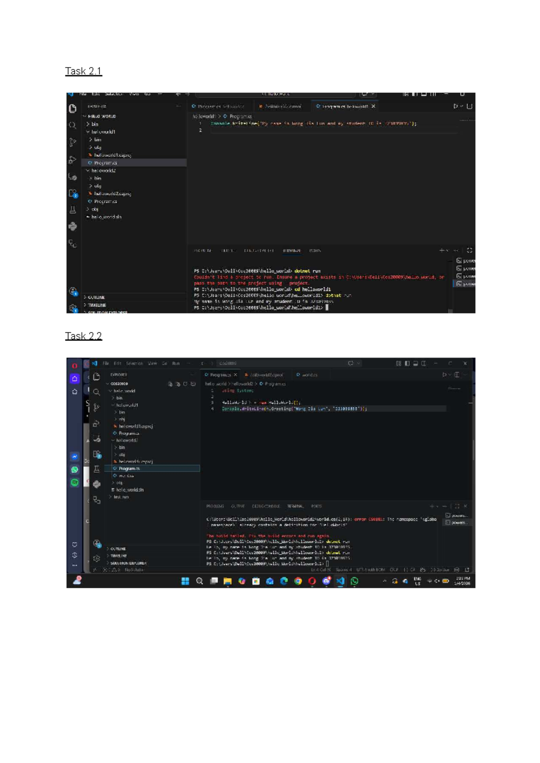Click Opera logo in Task 2.2 browser sidebar
The height and width of the screenshot is (763, 540).
75,366
